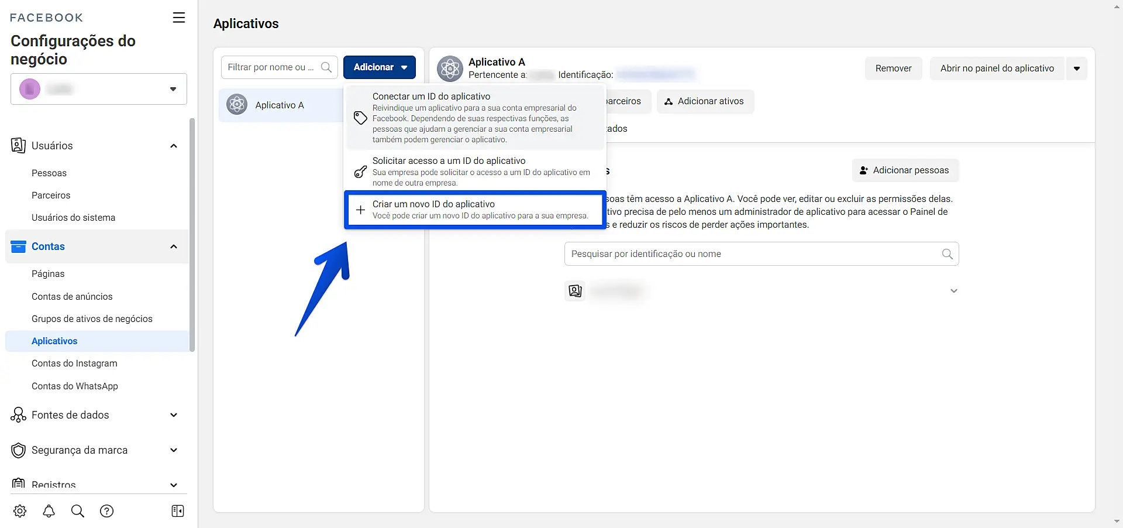Click the Adicionar pessoas button
The width and height of the screenshot is (1123, 528).
coord(905,170)
